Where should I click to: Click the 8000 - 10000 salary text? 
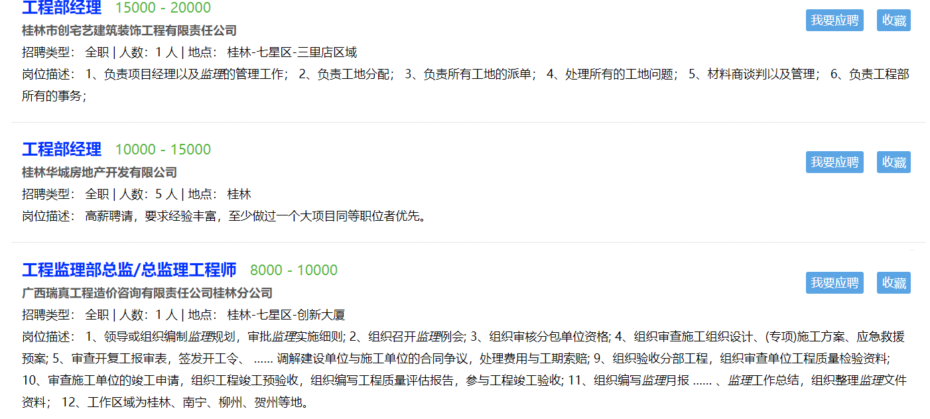294,270
